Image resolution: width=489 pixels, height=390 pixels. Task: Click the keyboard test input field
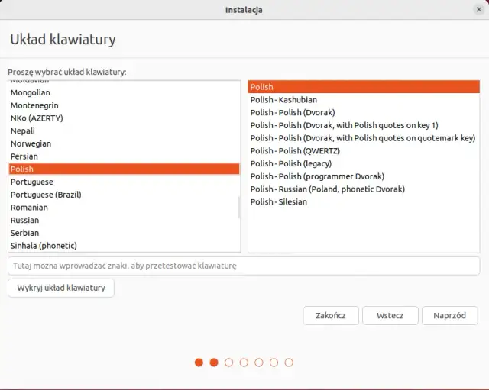coord(244,266)
